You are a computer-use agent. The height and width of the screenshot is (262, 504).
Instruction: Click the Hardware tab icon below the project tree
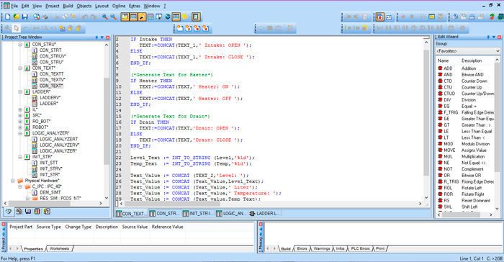37,212
